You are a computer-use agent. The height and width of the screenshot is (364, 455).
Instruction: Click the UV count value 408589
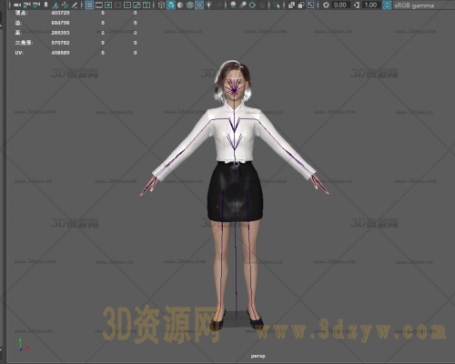pos(60,53)
